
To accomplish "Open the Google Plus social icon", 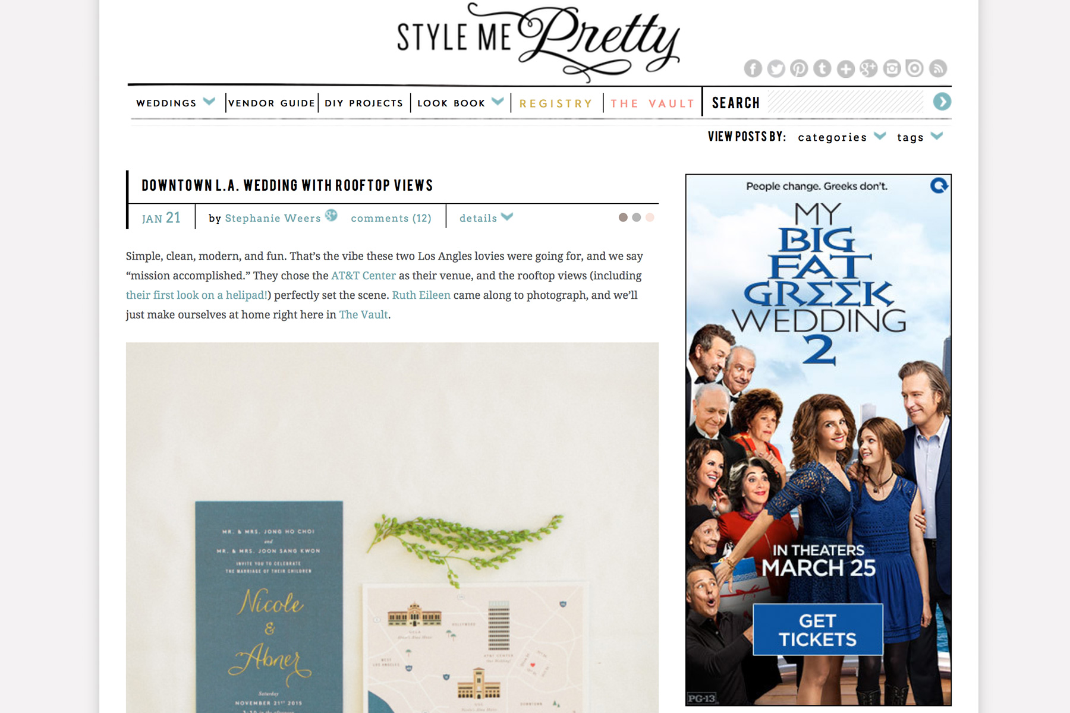I will (868, 69).
